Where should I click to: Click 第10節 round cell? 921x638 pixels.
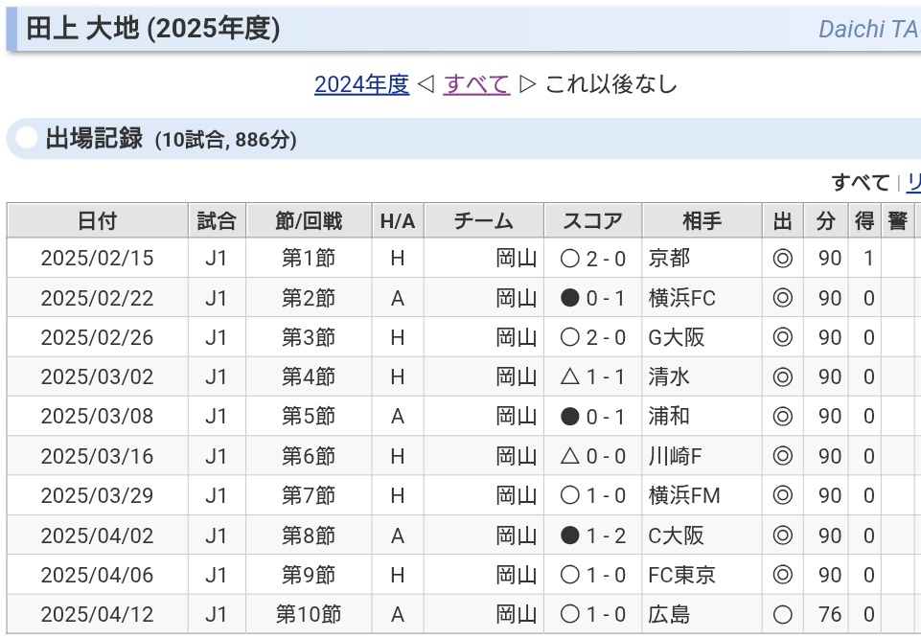pos(309,614)
